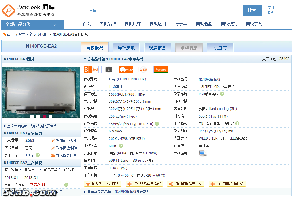Click the home icon in breadcrumb
The width and height of the screenshot is (292, 199).
click(x=4, y=34)
